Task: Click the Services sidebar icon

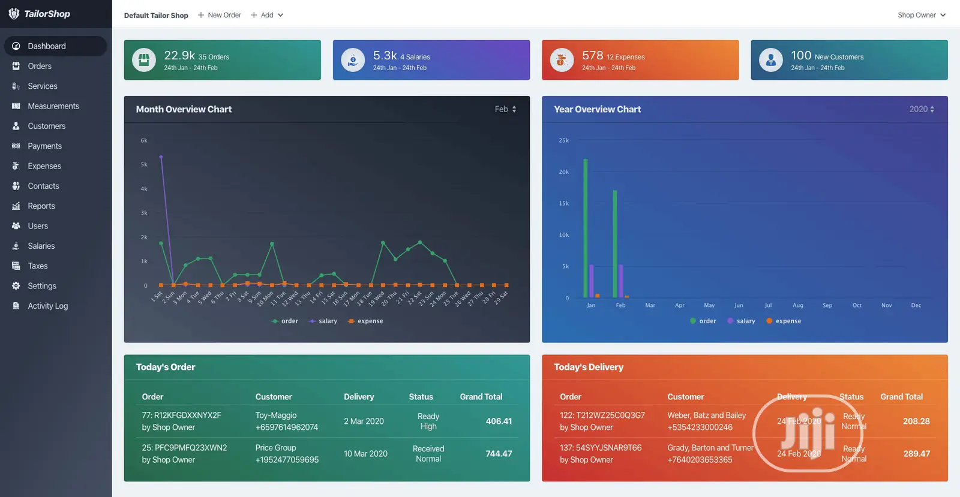Action: pyautogui.click(x=16, y=86)
